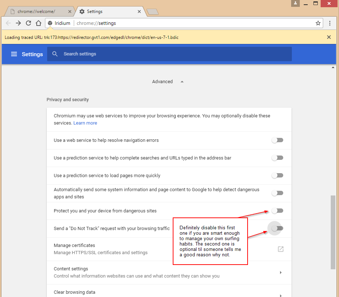339x297 pixels.
Task: Open the three-dot browser menu
Action: (x=330, y=23)
